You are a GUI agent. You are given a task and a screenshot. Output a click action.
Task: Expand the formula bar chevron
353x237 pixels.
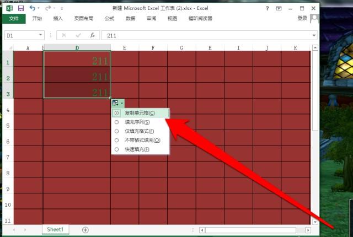coord(314,35)
